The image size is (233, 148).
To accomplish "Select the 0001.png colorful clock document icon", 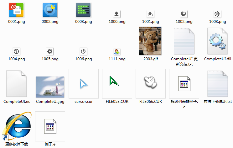I will tap(16, 10).
